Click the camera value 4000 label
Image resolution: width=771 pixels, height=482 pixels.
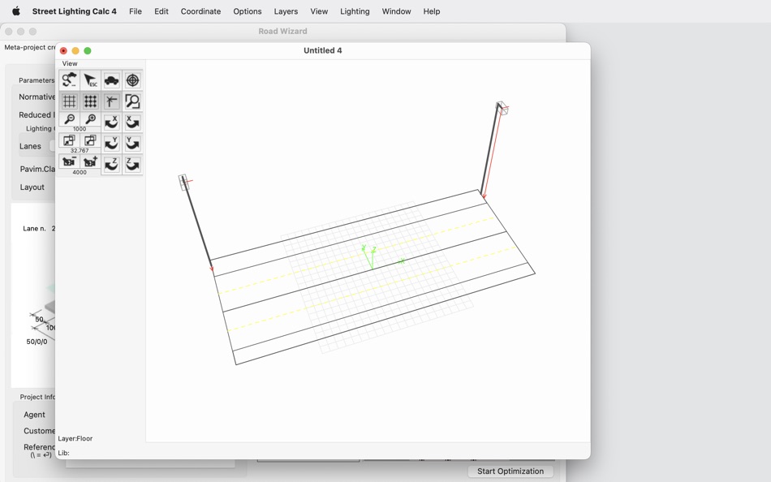[80, 172]
